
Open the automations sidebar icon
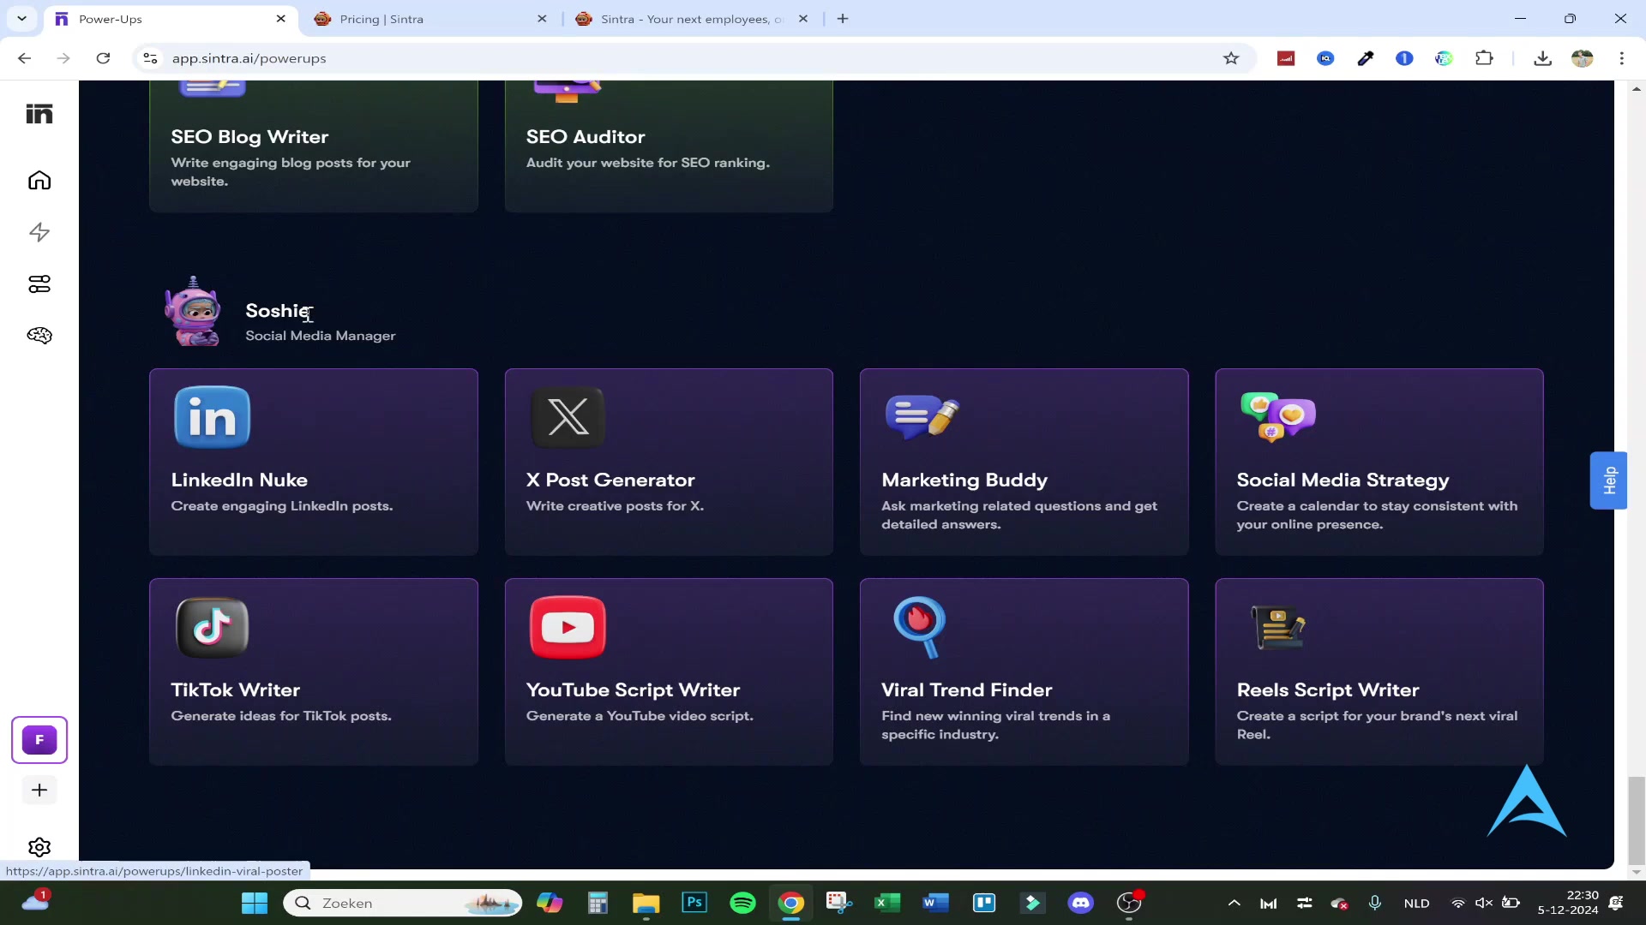(x=39, y=283)
